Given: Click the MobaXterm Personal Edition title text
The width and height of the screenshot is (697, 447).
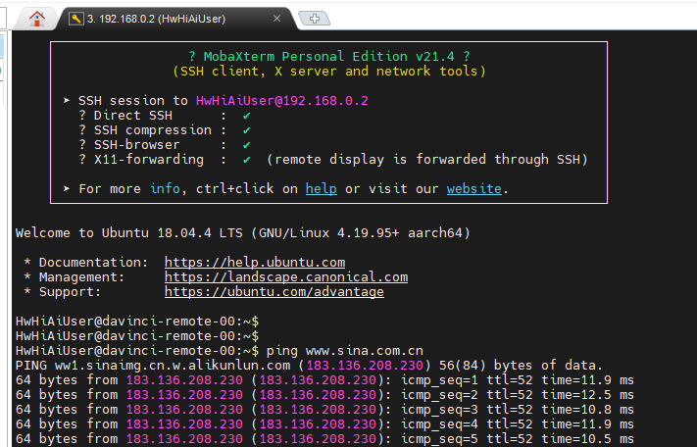Looking at the screenshot, I should (328, 57).
